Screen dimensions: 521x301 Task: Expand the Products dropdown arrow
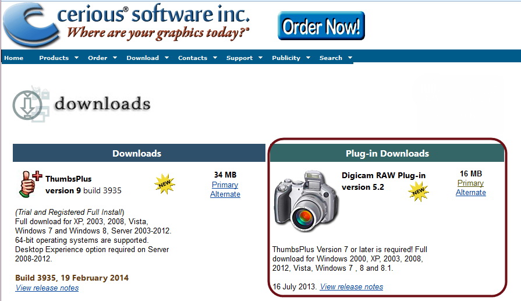point(76,58)
